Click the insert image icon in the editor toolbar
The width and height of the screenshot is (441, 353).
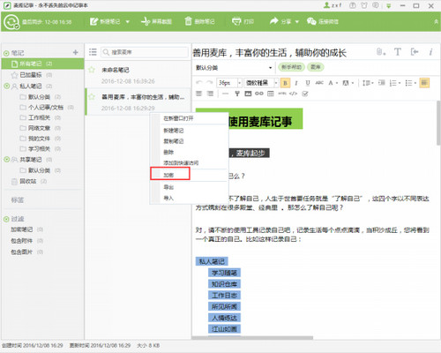[x=248, y=94]
